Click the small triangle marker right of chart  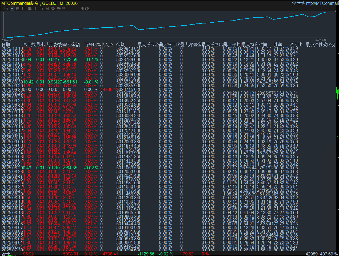[335, 11]
